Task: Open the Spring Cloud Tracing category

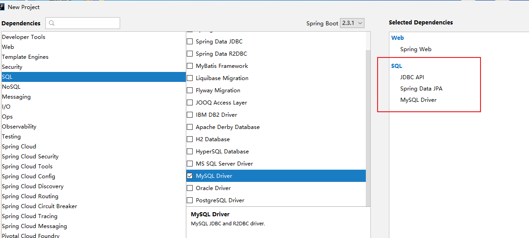Action: [93, 216]
